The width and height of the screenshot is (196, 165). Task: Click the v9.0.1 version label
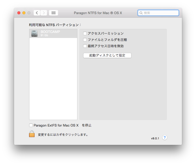[155, 138]
